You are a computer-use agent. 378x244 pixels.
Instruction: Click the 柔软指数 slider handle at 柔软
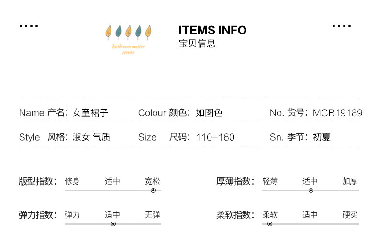270,223
